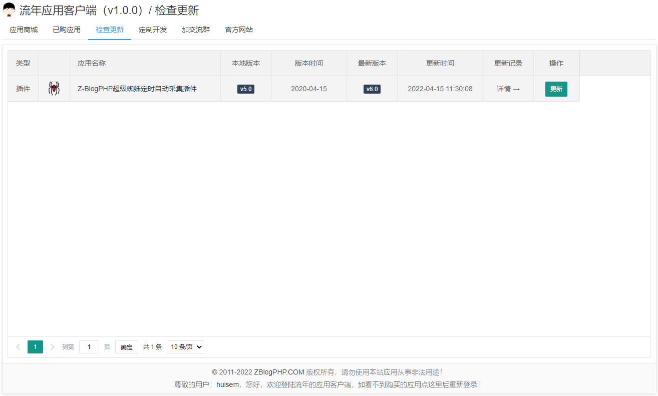Click the cartoon avatar logo in header
Viewport: 658px width, 396px height.
tap(9, 10)
